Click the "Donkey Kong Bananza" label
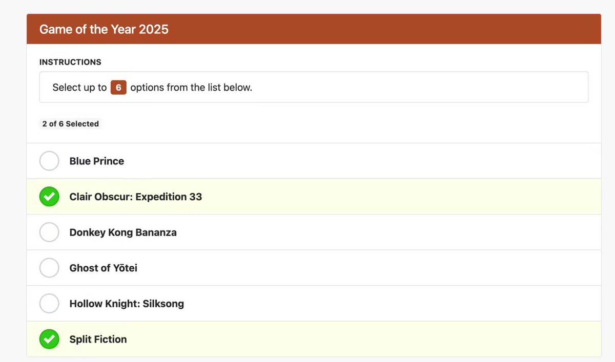This screenshot has width=615, height=362. tap(123, 232)
